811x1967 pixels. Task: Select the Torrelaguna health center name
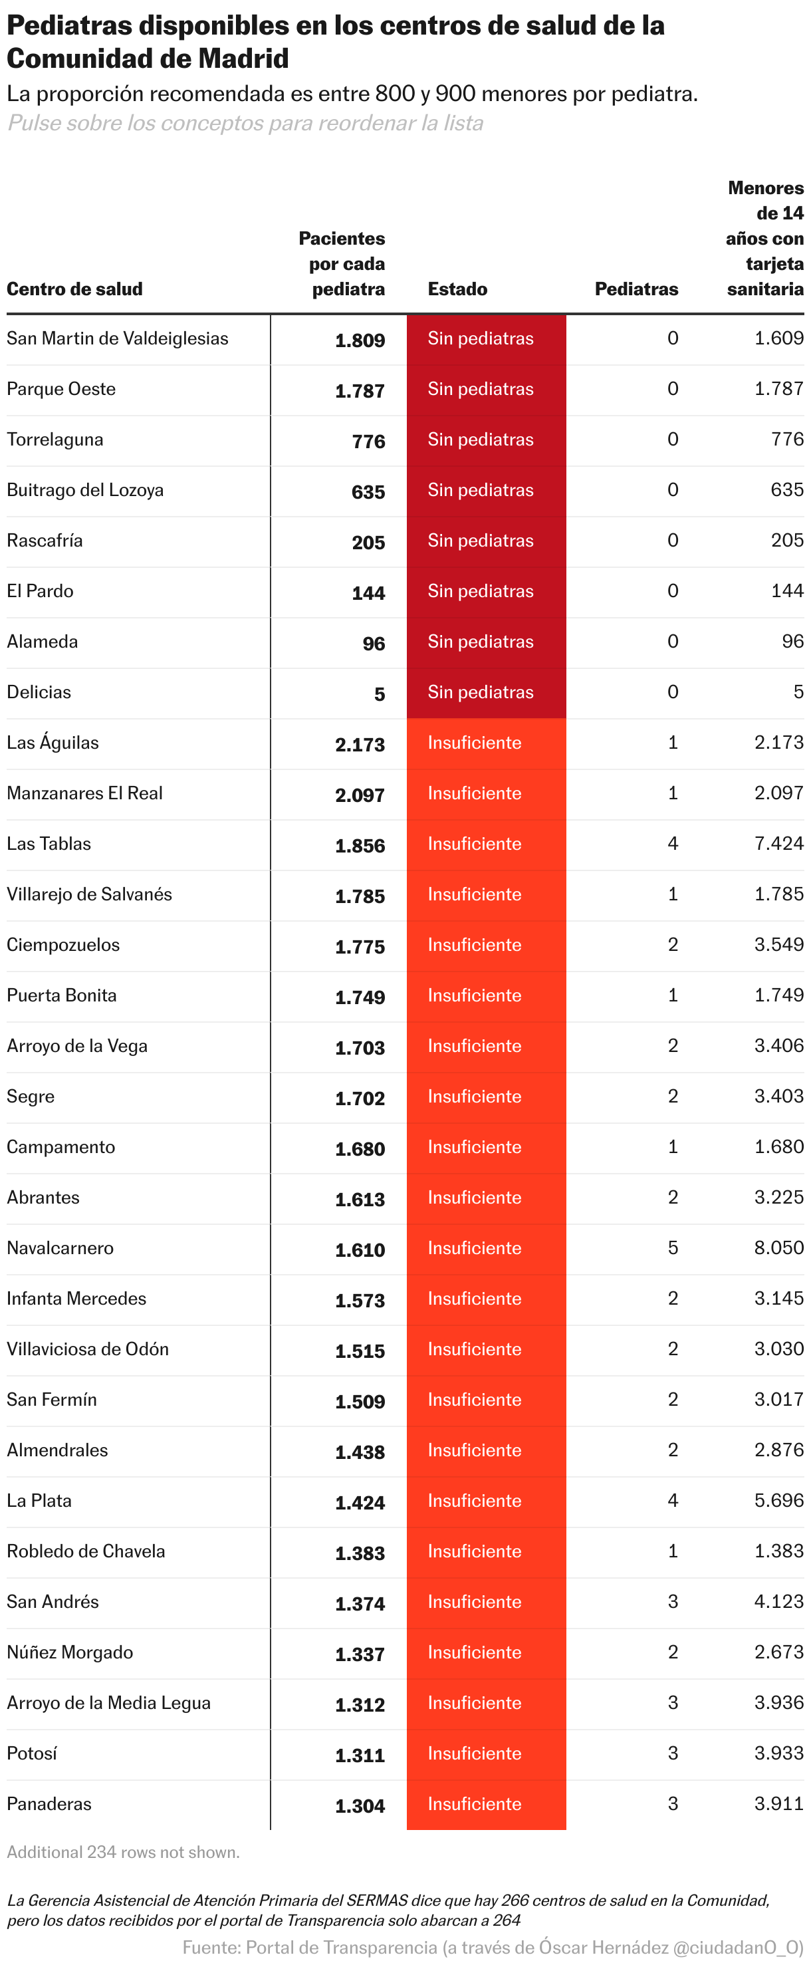[55, 440]
